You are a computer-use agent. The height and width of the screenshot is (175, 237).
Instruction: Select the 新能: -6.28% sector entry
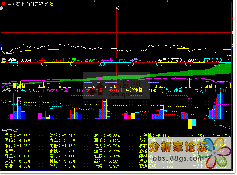107,161
